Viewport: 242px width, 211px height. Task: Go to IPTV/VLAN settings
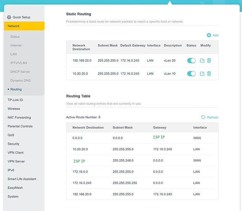(x=19, y=63)
